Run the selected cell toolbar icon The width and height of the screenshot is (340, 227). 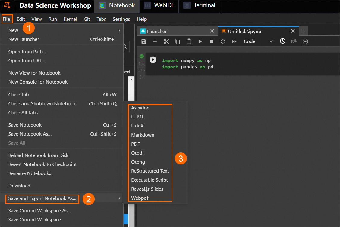pos(200,41)
